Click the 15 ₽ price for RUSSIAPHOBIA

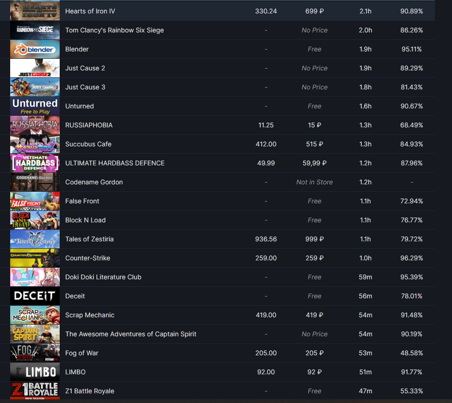pyautogui.click(x=315, y=125)
